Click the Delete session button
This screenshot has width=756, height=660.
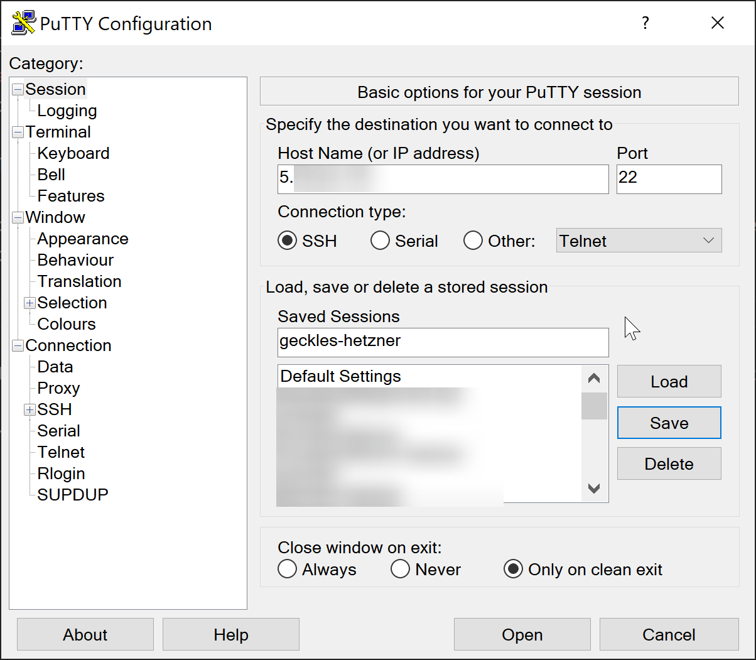coord(669,463)
